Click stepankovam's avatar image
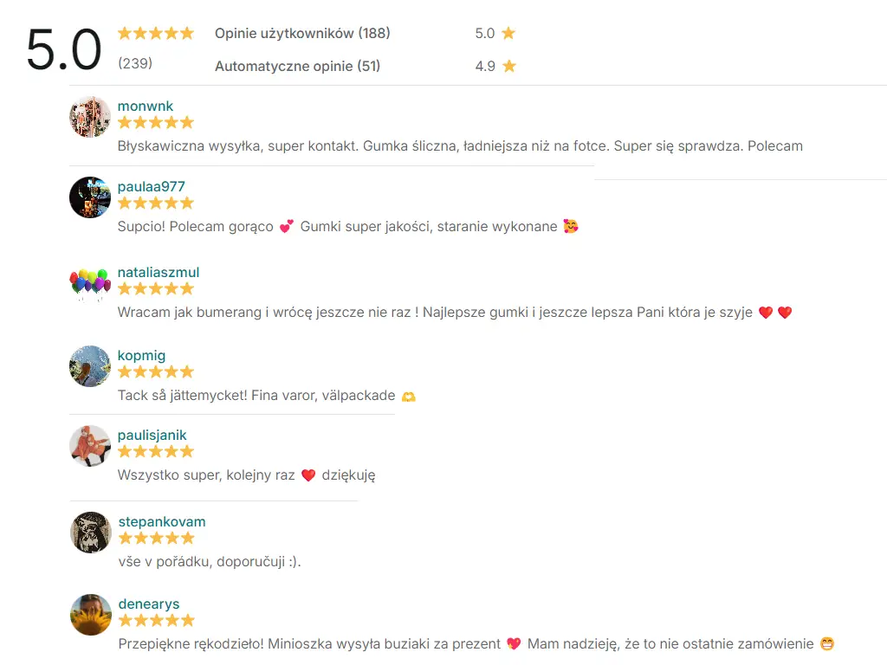This screenshot has width=887, height=665. tap(90, 533)
